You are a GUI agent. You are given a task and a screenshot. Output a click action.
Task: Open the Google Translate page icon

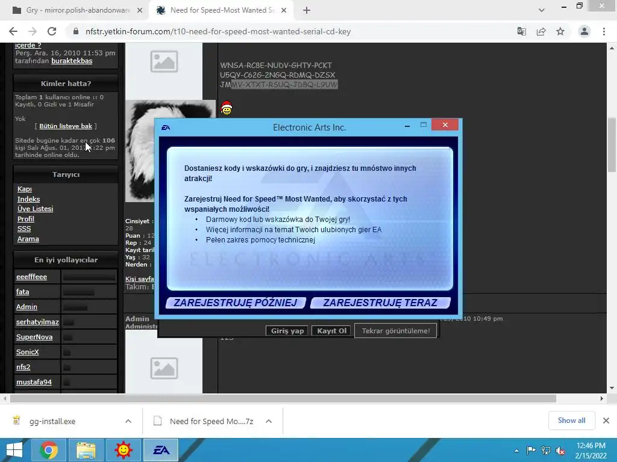coord(521,31)
